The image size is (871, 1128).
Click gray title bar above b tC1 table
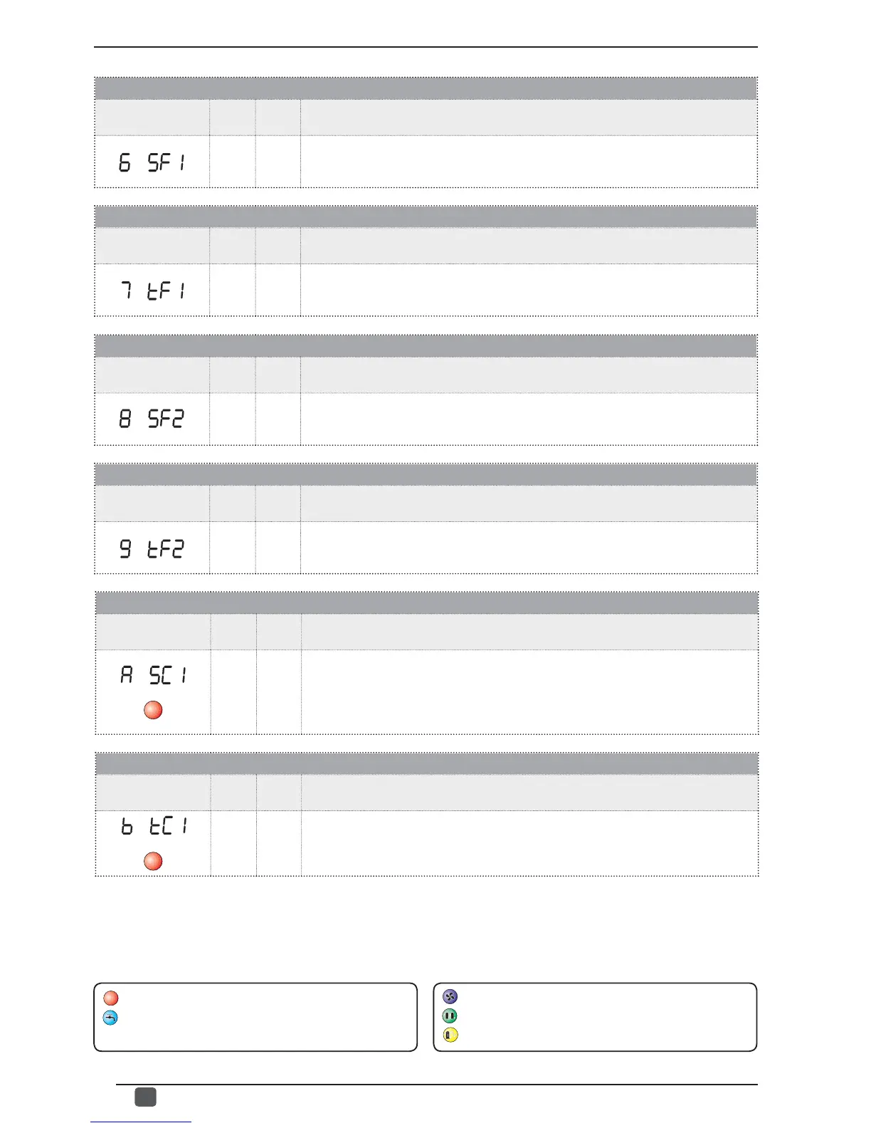[x=427, y=763]
